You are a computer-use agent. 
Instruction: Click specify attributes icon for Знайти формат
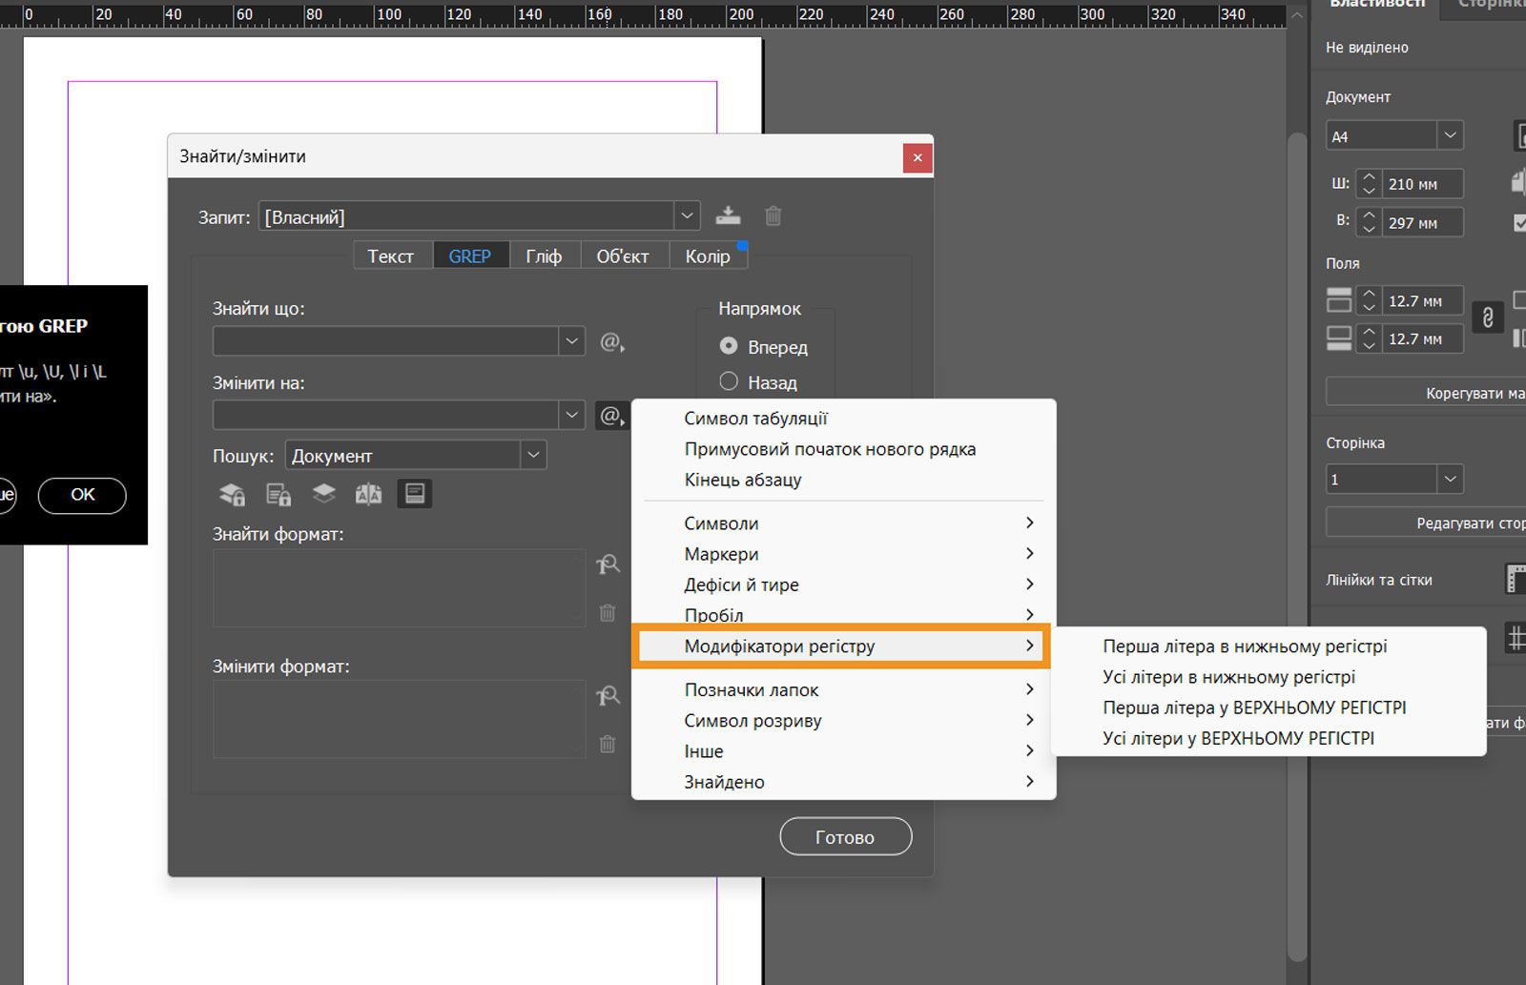(608, 565)
